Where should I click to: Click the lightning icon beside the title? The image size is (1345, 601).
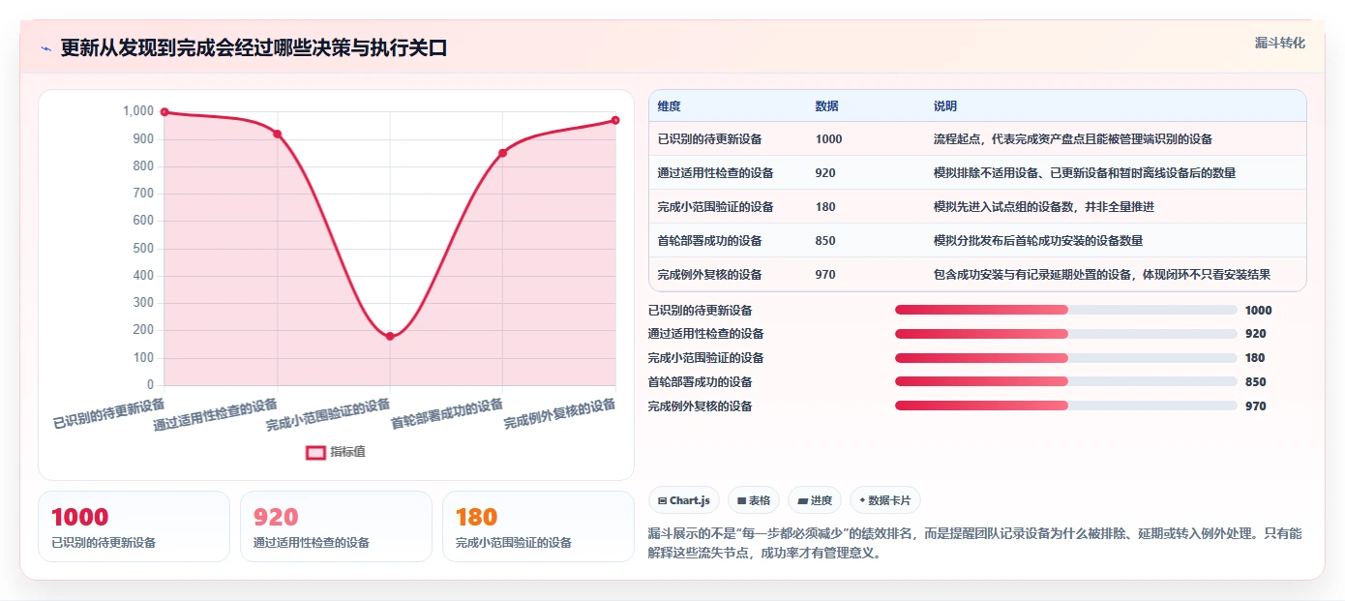(x=45, y=48)
